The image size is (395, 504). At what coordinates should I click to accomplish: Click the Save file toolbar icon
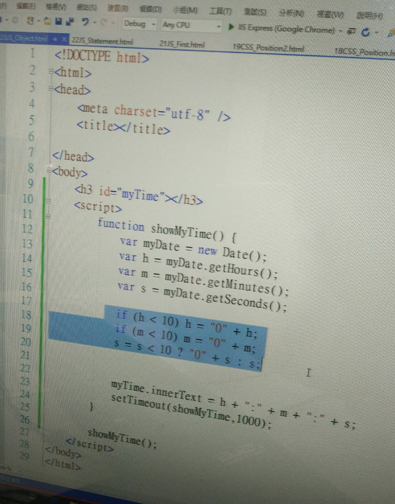click(58, 22)
